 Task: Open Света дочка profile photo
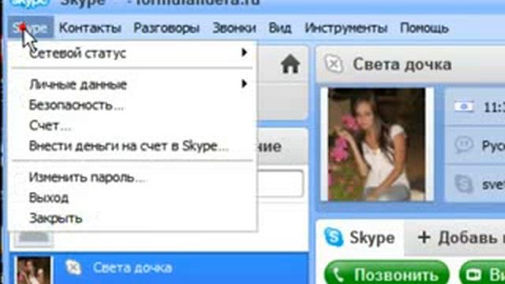376,144
